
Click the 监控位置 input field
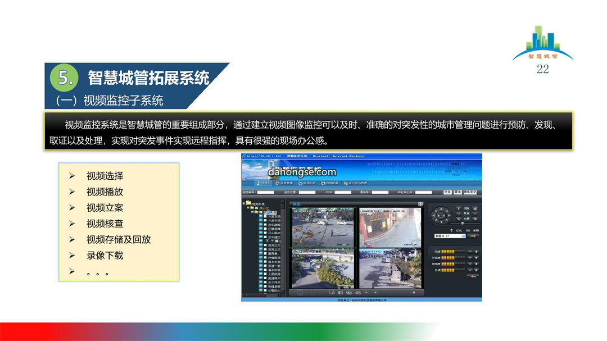pyautogui.click(x=307, y=192)
